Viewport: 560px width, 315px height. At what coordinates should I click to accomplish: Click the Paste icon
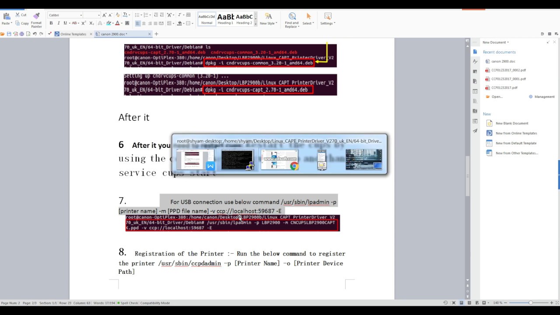[6, 16]
